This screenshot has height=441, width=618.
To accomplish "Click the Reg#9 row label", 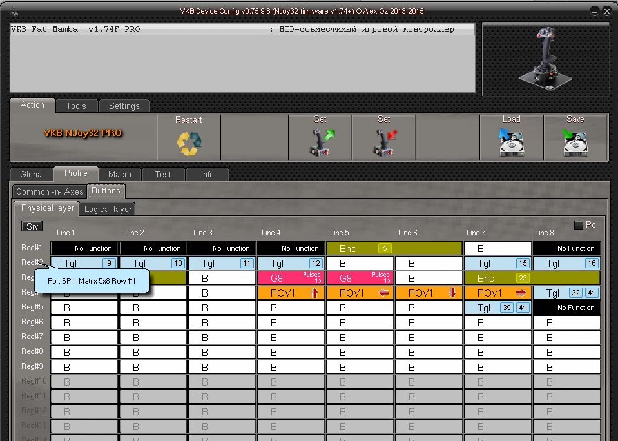I will coord(32,366).
